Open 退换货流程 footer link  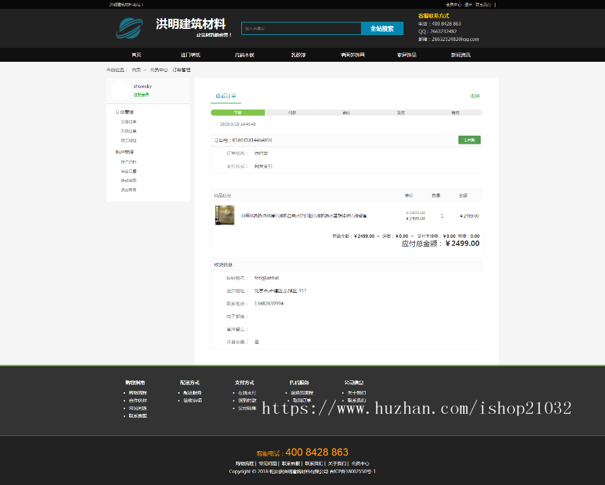tap(302, 393)
